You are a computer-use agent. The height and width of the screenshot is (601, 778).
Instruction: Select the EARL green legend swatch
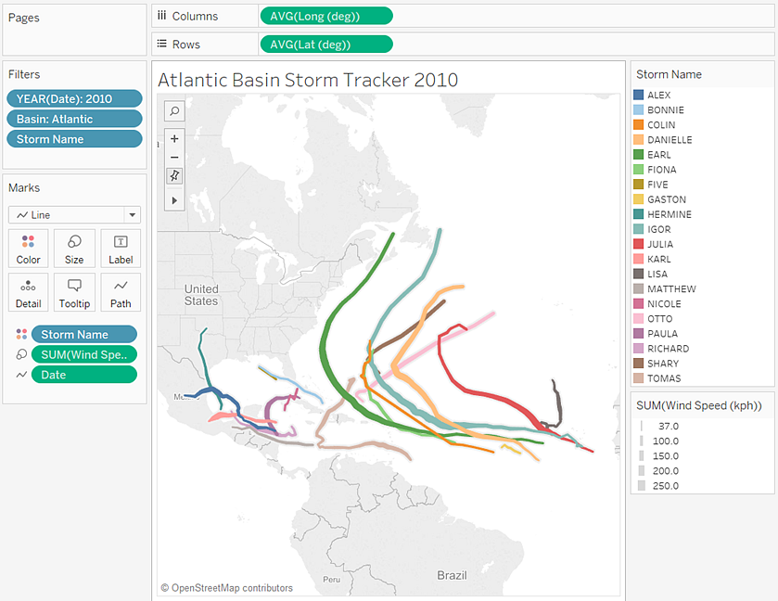(x=639, y=154)
